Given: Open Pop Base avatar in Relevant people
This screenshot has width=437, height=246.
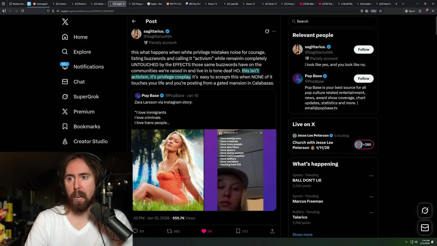Looking at the screenshot, I should pos(298,78).
